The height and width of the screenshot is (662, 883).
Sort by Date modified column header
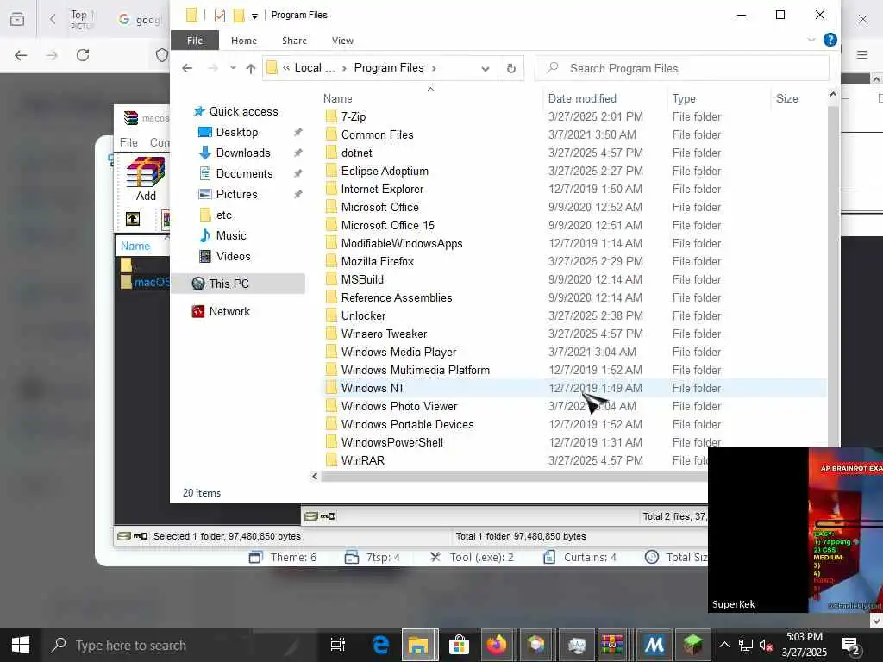tap(582, 98)
